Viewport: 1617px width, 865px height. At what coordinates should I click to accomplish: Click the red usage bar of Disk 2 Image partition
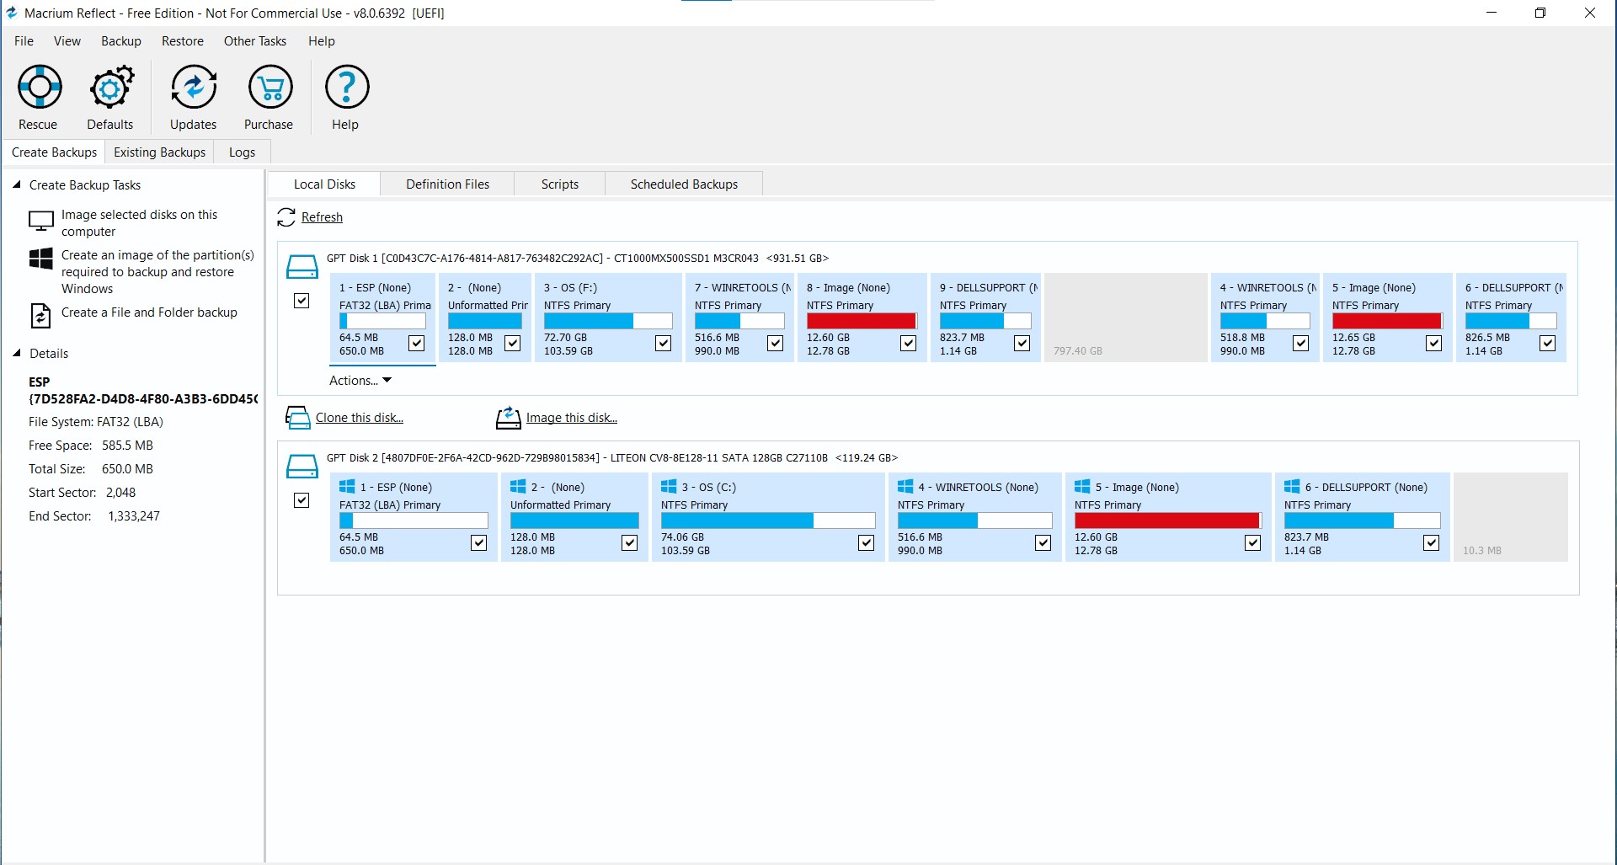1167,521
